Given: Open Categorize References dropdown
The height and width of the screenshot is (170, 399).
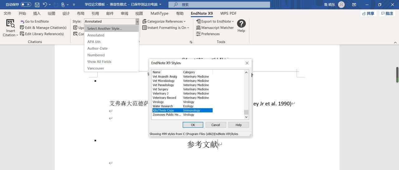Looking at the screenshot, I should click(x=164, y=21).
